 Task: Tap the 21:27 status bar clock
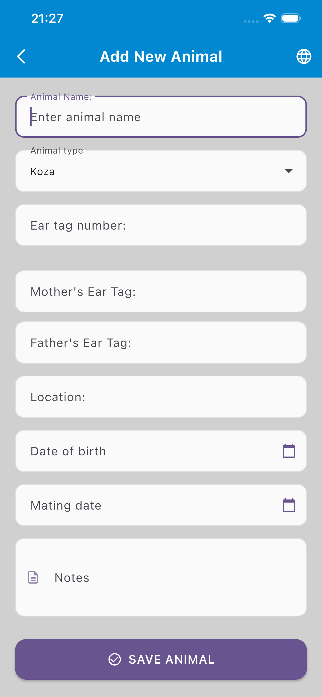point(47,18)
